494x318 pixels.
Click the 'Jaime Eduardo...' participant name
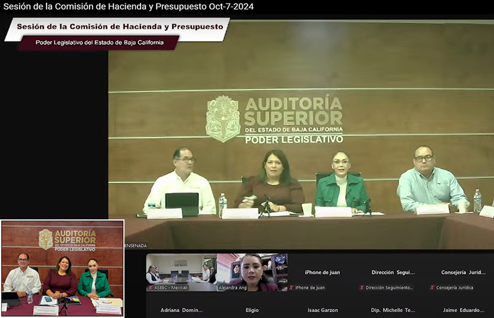click(x=463, y=310)
